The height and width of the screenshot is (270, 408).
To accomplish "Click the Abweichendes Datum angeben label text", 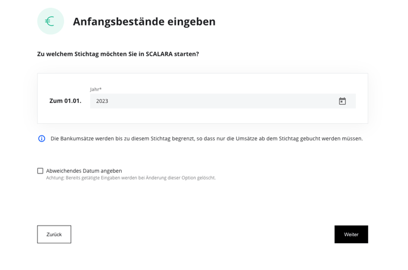I will point(84,171).
